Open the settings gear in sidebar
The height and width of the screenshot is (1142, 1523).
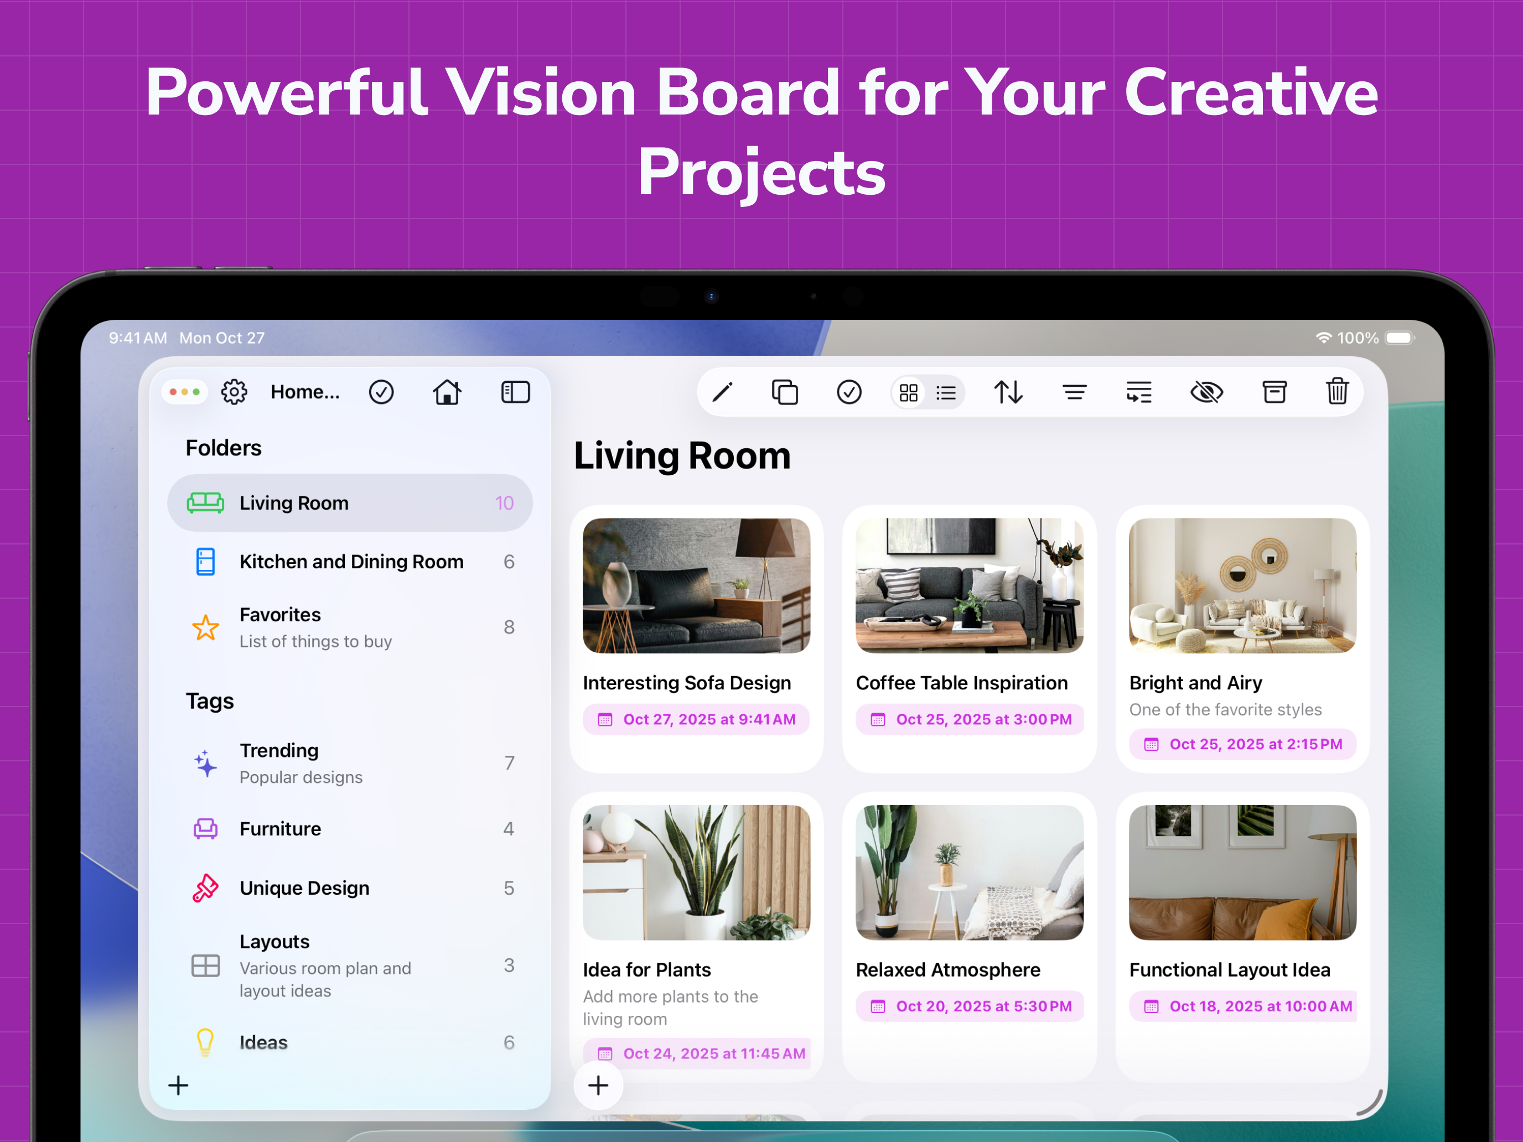234,392
